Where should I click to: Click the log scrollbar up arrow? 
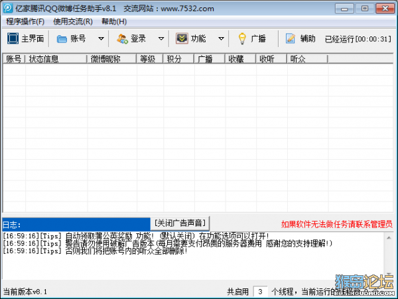coord(389,237)
